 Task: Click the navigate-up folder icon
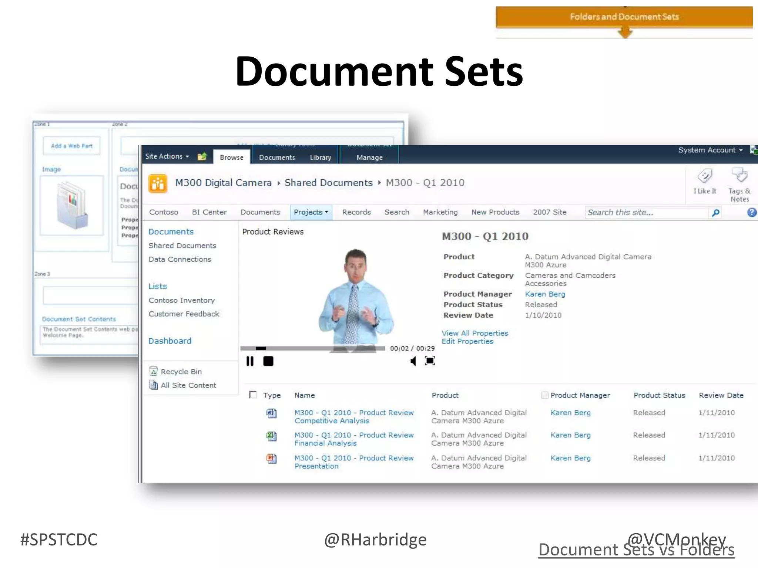(202, 157)
